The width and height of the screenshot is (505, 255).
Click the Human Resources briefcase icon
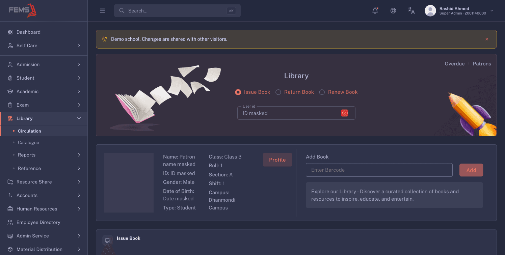pyautogui.click(x=10, y=209)
